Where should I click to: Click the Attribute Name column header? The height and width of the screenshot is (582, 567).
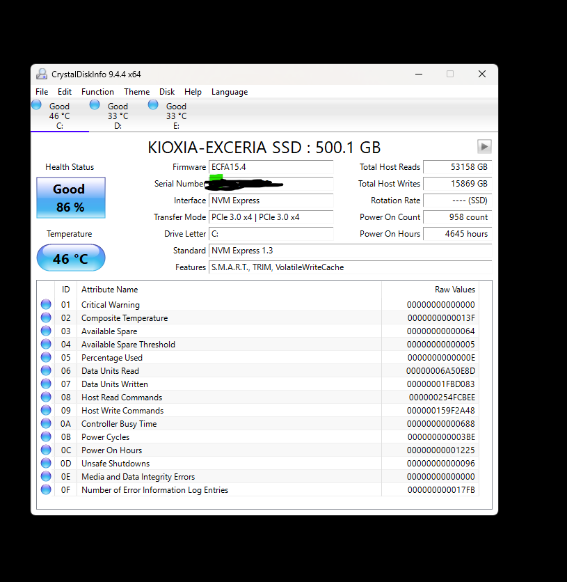click(229, 290)
